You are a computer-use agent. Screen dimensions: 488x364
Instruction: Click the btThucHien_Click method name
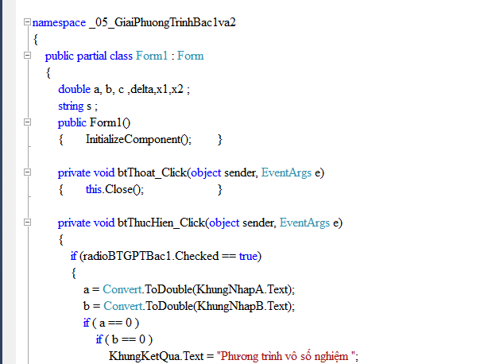click(161, 223)
